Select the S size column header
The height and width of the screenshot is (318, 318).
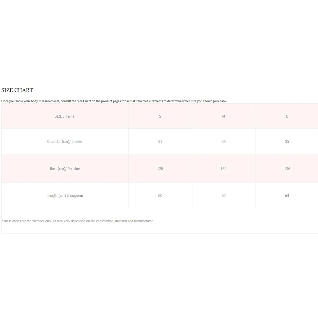(160, 116)
